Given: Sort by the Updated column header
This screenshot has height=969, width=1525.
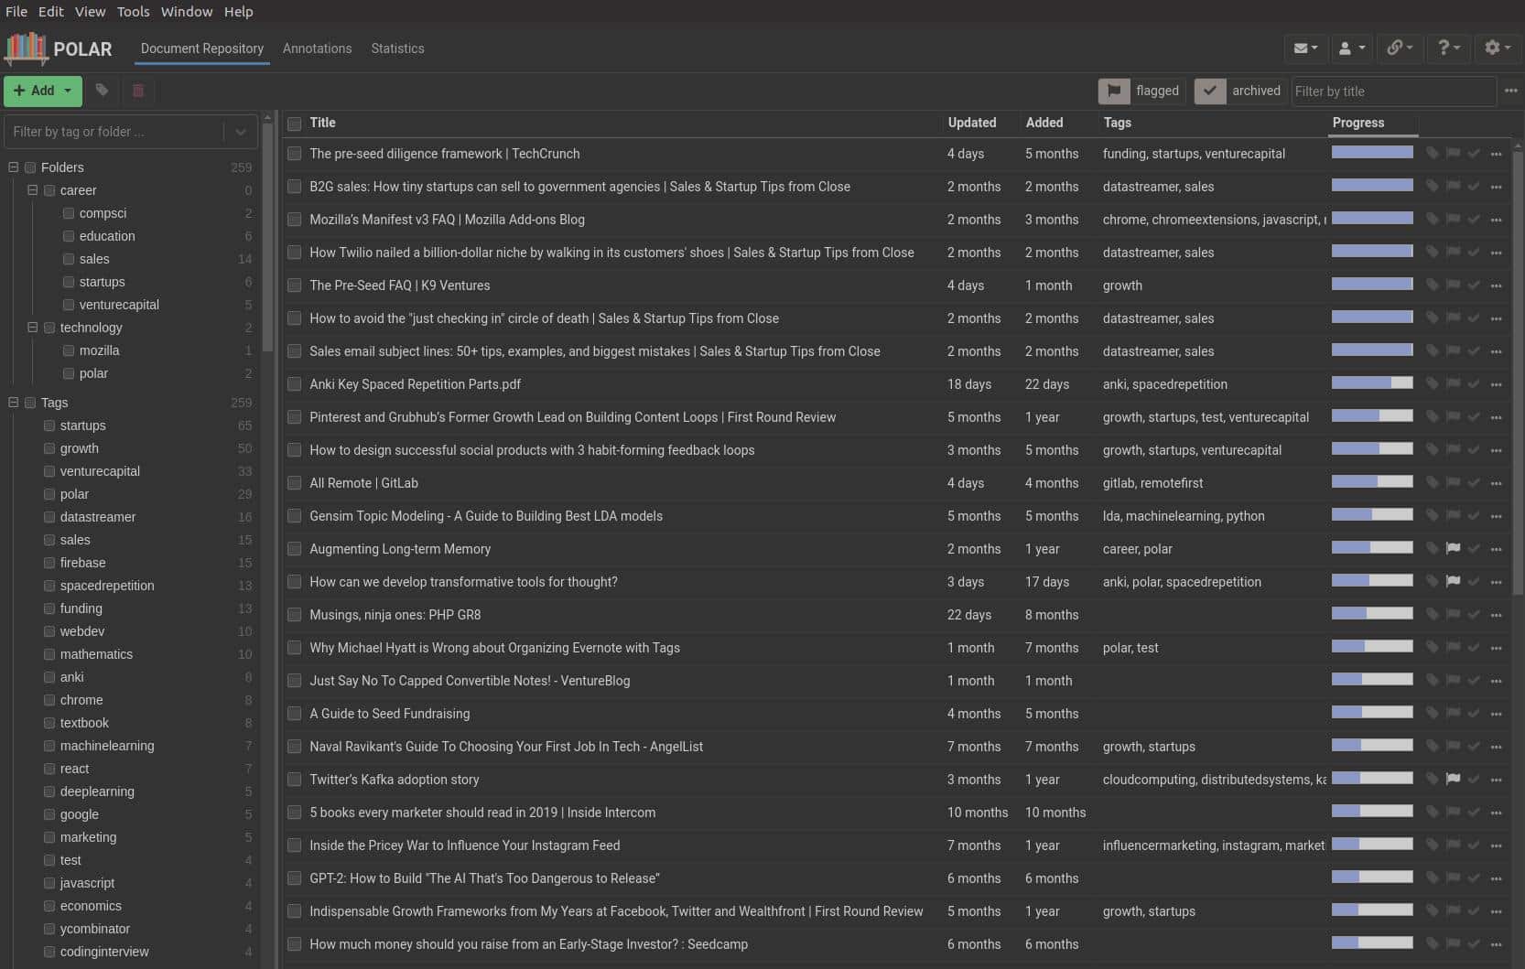Looking at the screenshot, I should point(971,123).
